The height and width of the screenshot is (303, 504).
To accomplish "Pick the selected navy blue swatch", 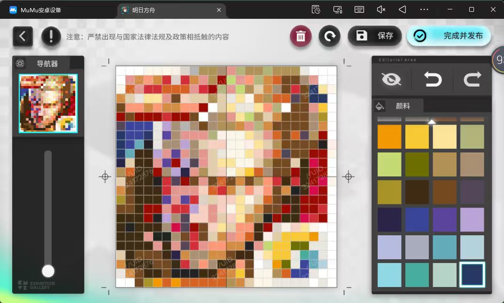I will click(472, 275).
